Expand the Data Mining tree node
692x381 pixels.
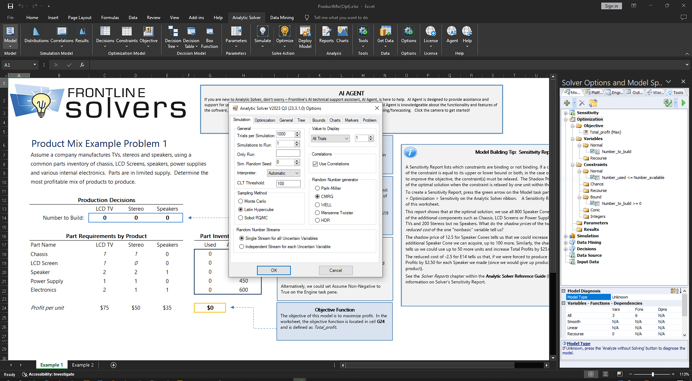click(x=566, y=243)
